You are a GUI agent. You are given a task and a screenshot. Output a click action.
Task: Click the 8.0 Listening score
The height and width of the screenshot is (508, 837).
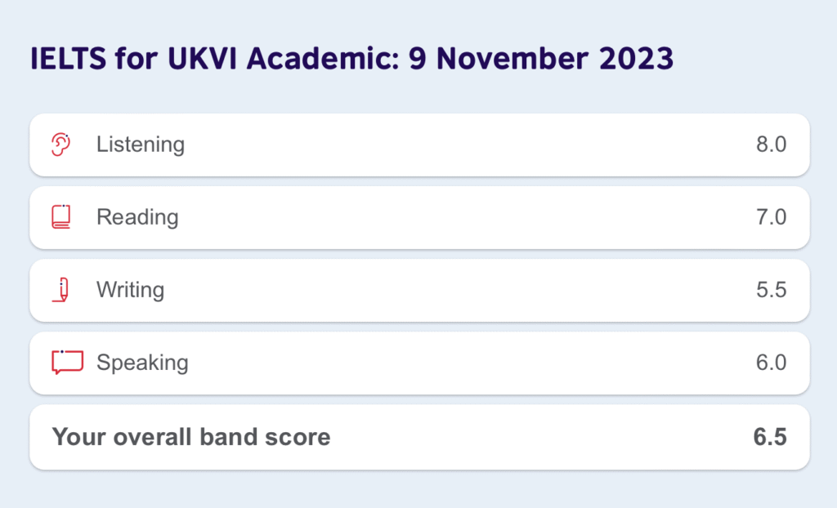pyautogui.click(x=771, y=145)
